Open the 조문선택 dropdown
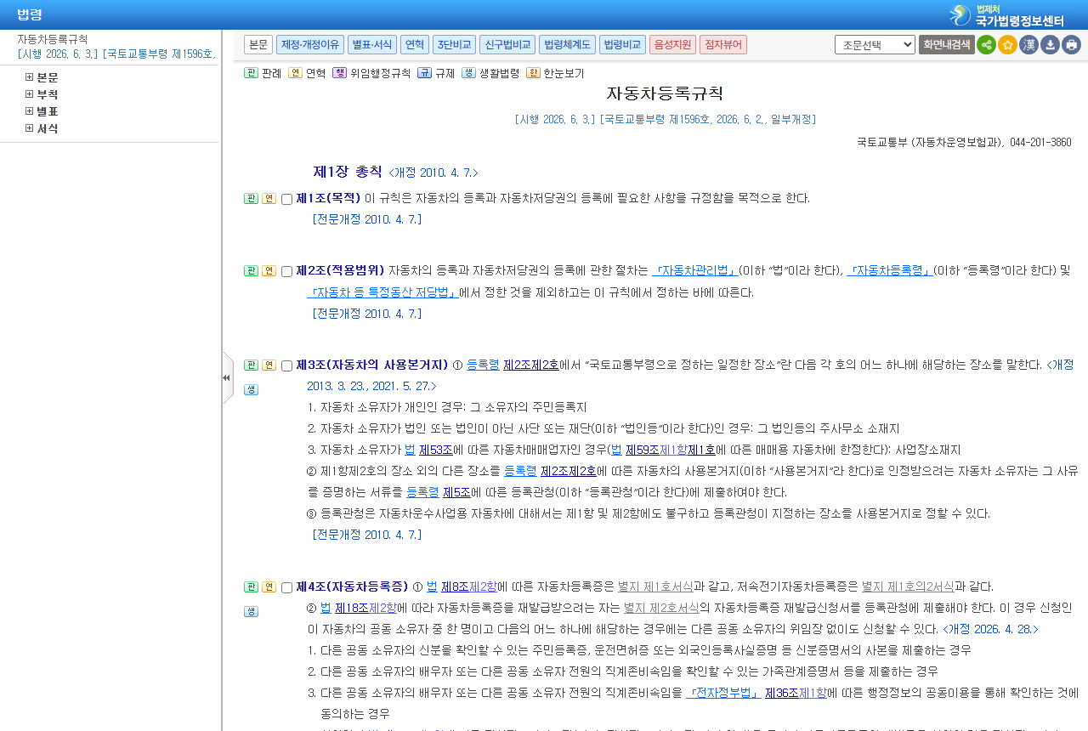This screenshot has height=731, width=1088. click(x=875, y=44)
